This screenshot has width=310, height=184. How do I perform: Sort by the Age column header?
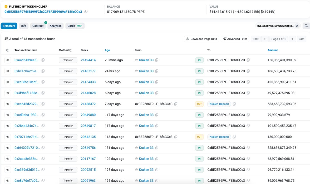click(107, 50)
